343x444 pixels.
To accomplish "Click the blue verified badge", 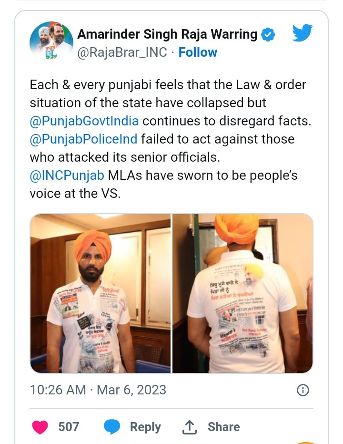I will click(268, 34).
